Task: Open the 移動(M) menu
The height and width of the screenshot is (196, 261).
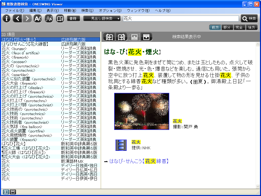Action: (x=70, y=11)
